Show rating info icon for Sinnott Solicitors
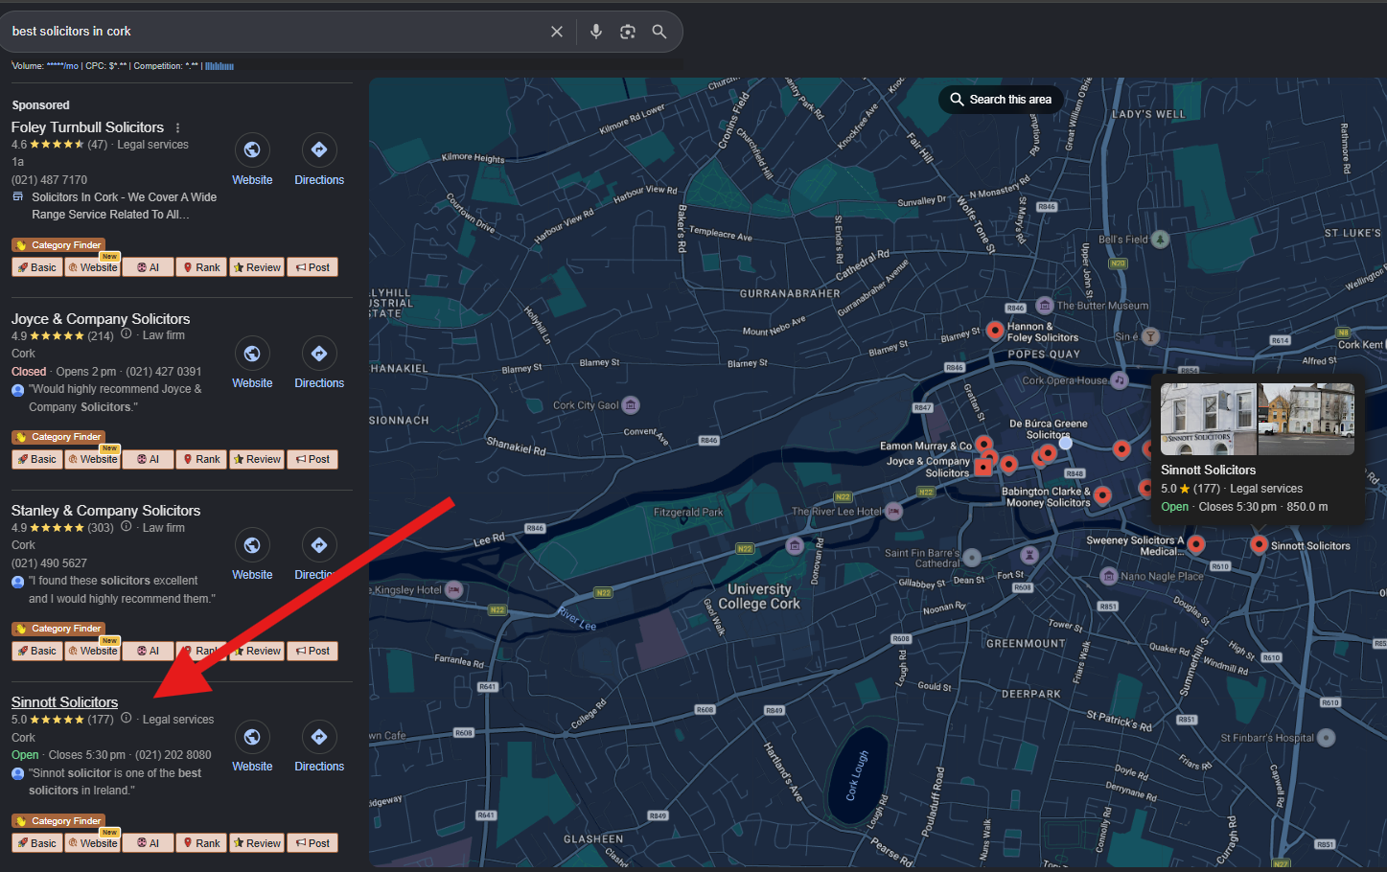The image size is (1387, 872). click(x=126, y=718)
